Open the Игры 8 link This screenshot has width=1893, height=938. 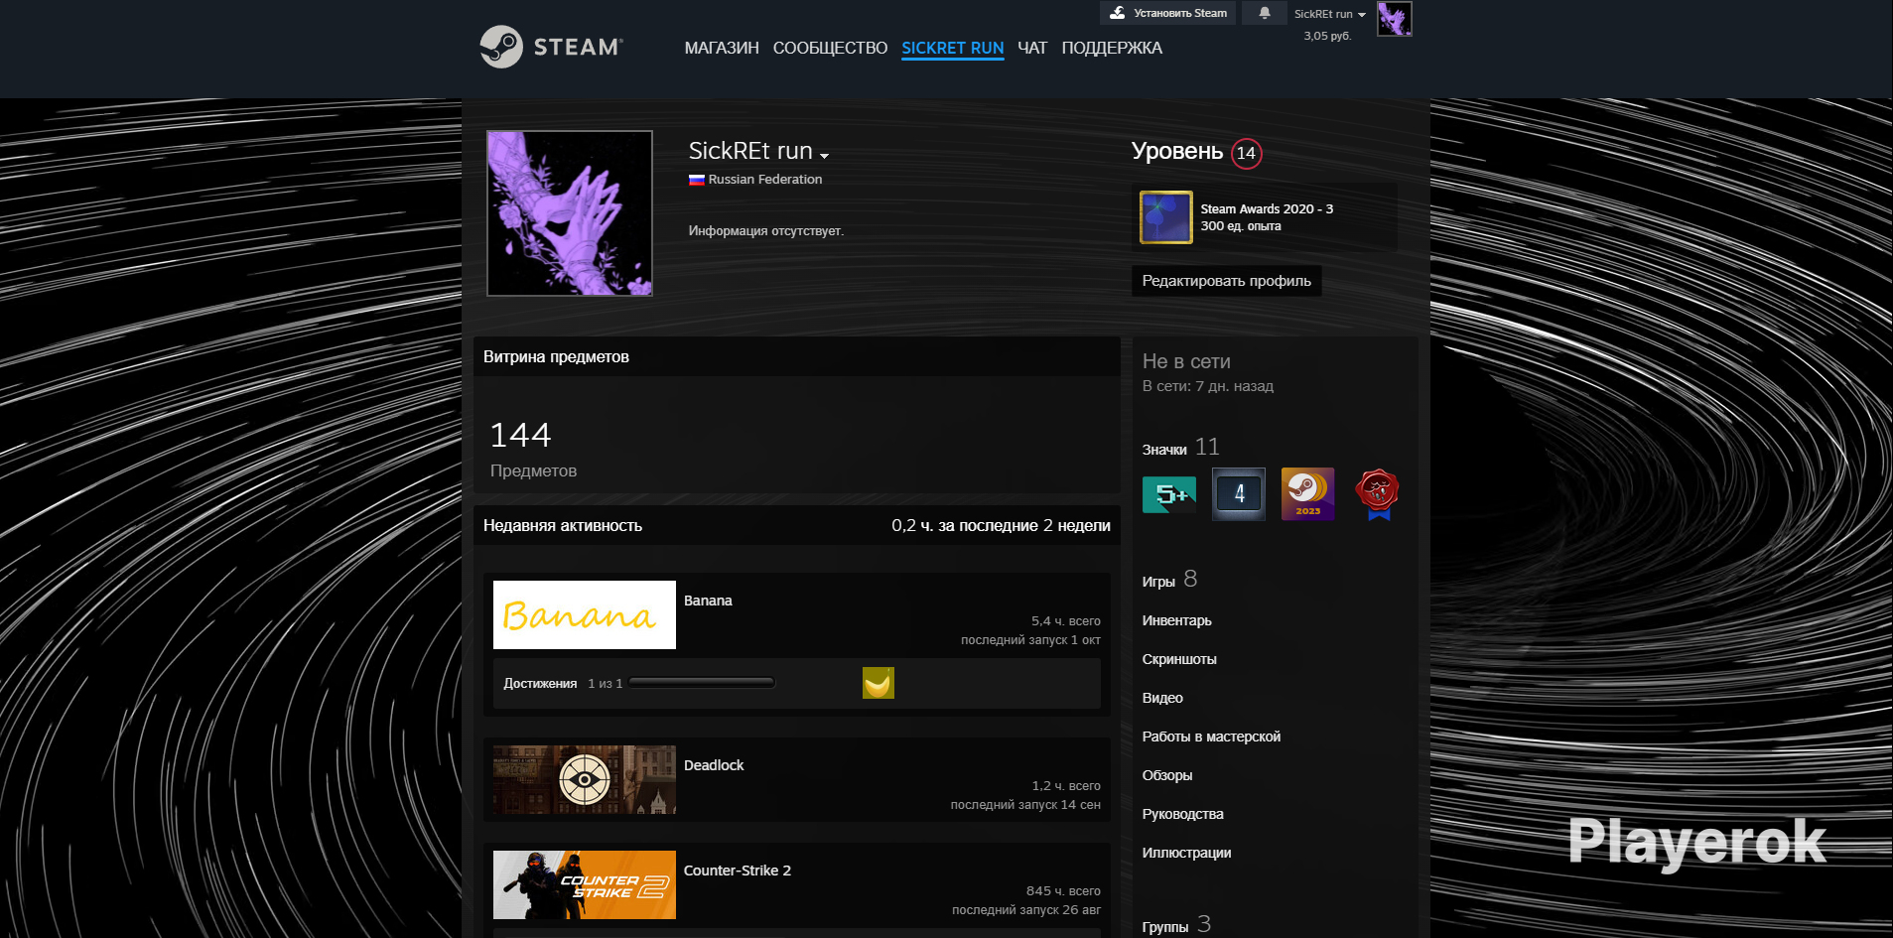point(1170,580)
